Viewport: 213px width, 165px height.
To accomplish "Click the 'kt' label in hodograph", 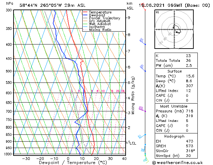I will (x=157, y=12).
